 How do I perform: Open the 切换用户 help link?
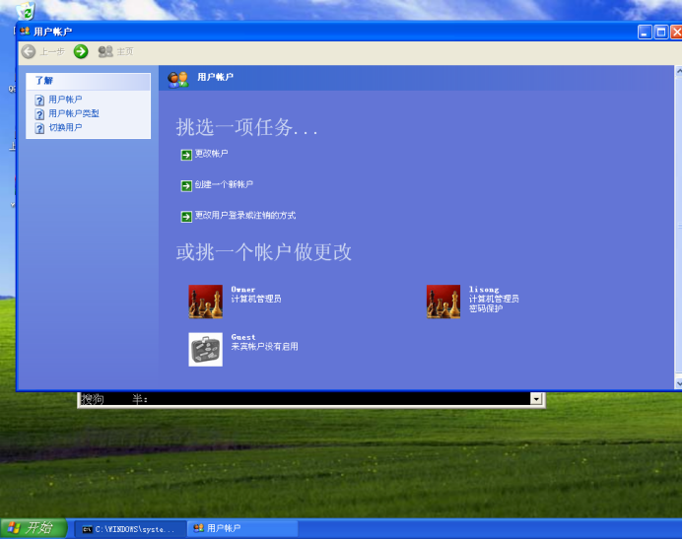65,127
